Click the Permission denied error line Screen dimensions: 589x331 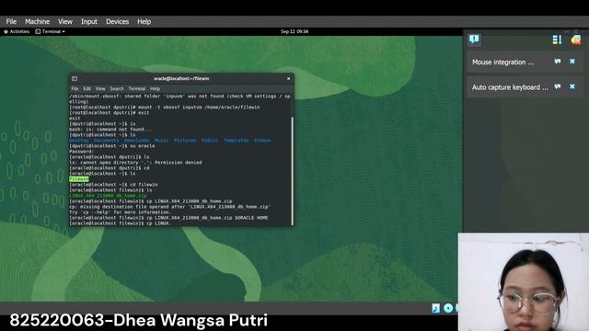[x=135, y=163]
